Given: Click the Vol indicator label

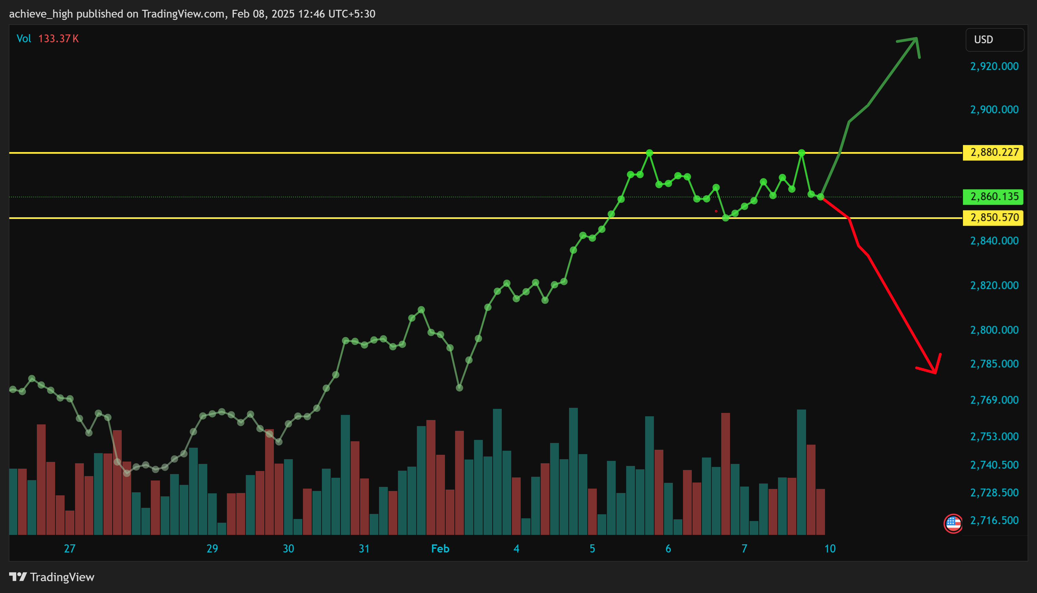Looking at the screenshot, I should (x=24, y=39).
